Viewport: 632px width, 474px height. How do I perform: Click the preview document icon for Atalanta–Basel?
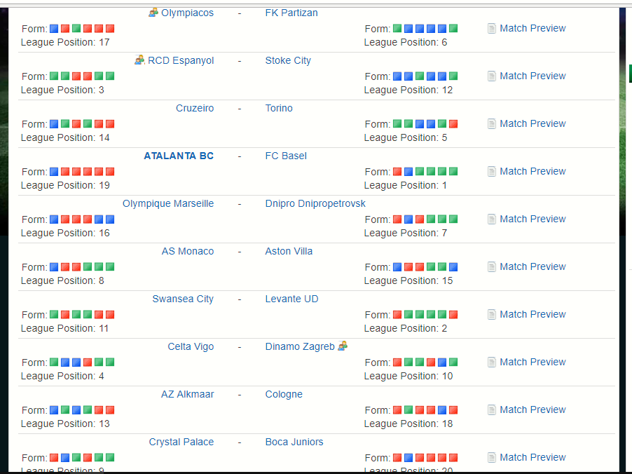point(492,172)
